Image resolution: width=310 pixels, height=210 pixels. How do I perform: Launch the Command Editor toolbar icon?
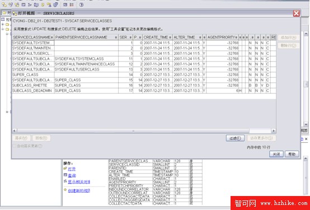coord(24,4)
